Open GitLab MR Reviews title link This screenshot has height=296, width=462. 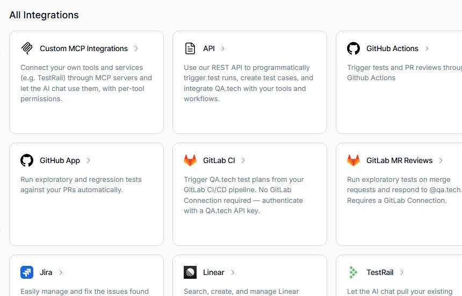tap(399, 160)
